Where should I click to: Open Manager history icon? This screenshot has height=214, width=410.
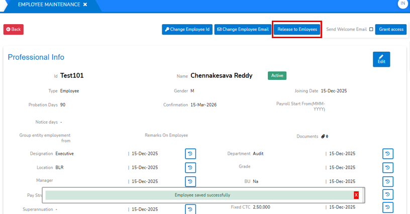coord(190,181)
